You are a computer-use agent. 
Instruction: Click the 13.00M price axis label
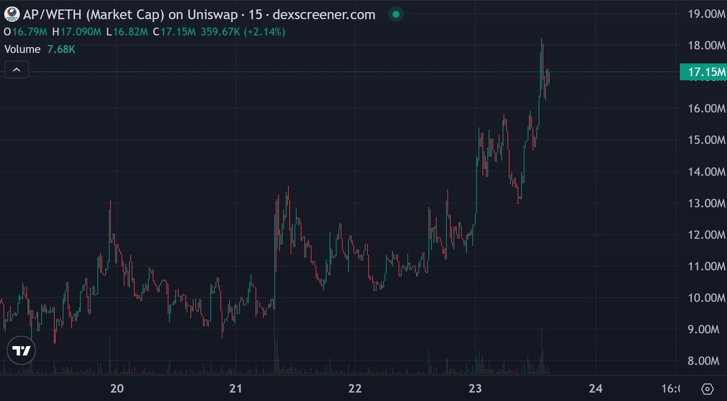[706, 203]
